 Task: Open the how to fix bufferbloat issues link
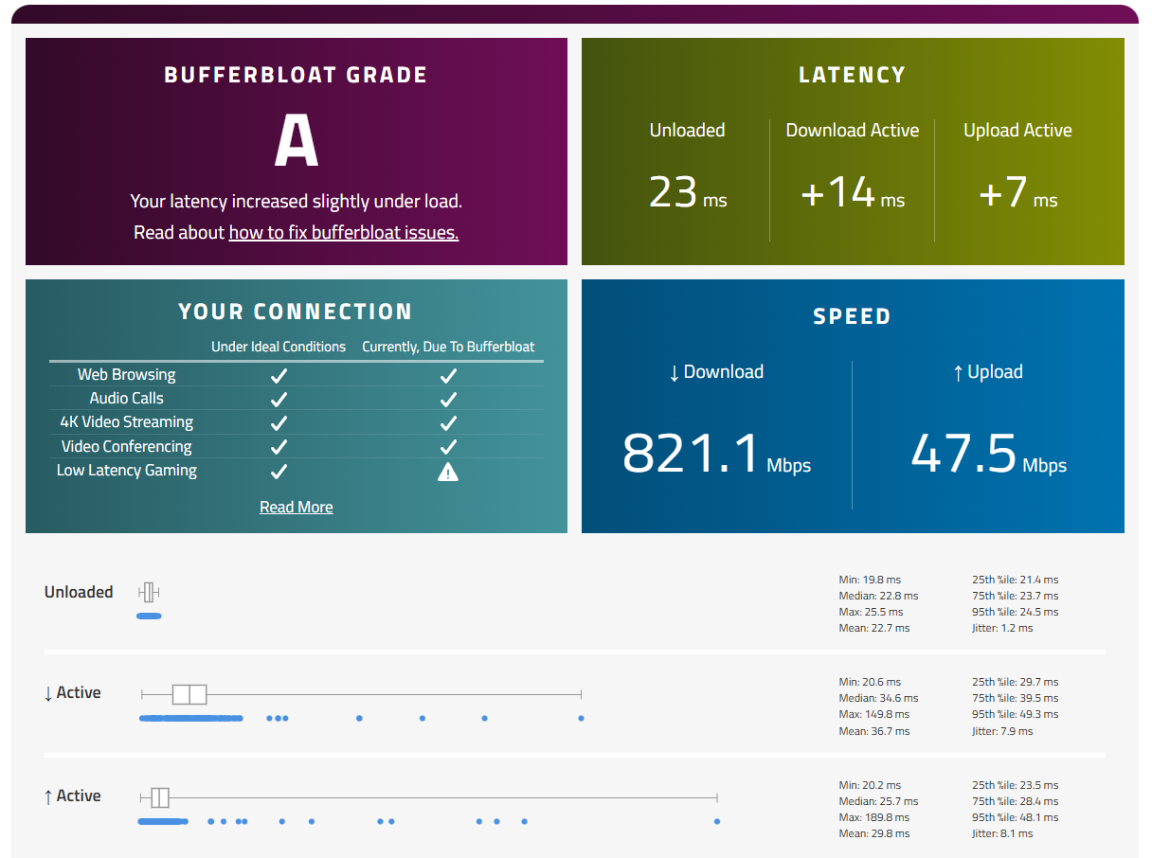tap(344, 232)
